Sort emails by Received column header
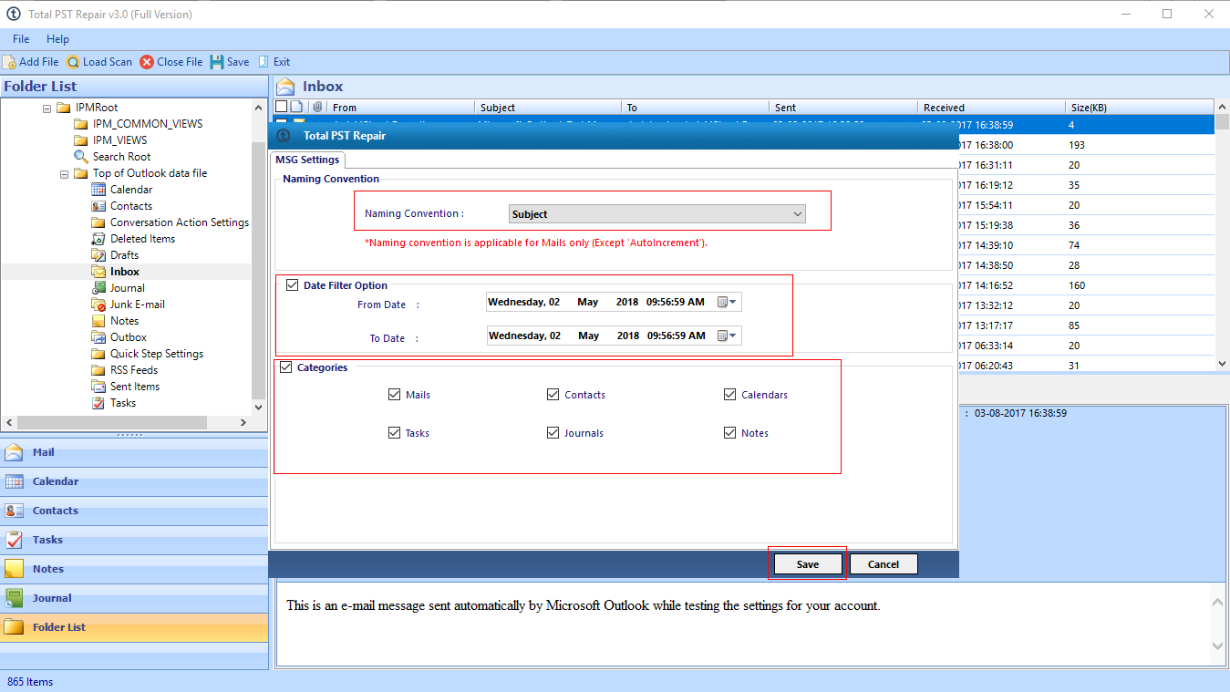This screenshot has width=1230, height=692. pyautogui.click(x=990, y=108)
